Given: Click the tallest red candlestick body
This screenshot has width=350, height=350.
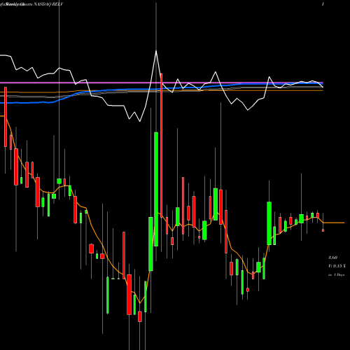Looking at the screenshot, I should [162, 146].
